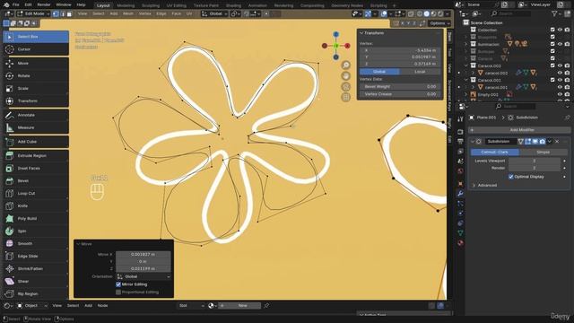Select the Catmull-Clark subdivision type

(x=494, y=152)
